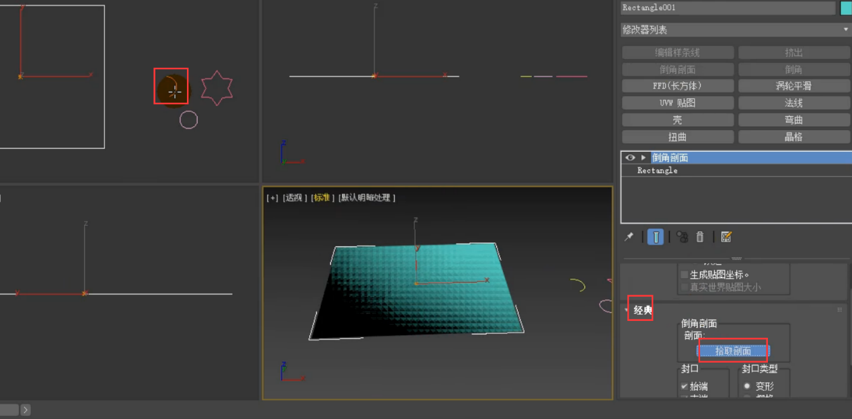Click rollout drag handle beside 经典

839,310
